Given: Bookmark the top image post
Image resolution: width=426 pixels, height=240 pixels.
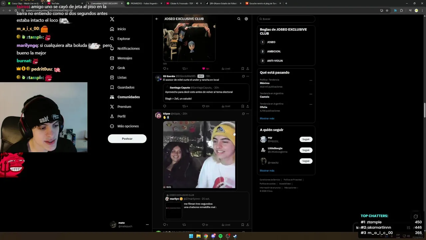Looking at the screenshot, I should click(242, 69).
